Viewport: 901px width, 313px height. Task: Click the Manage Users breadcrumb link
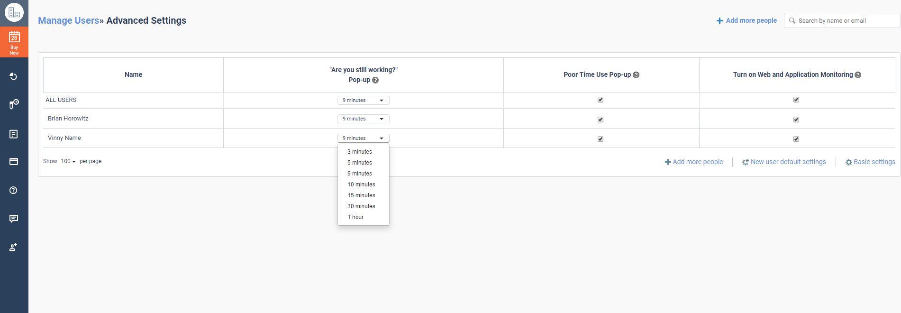click(68, 20)
